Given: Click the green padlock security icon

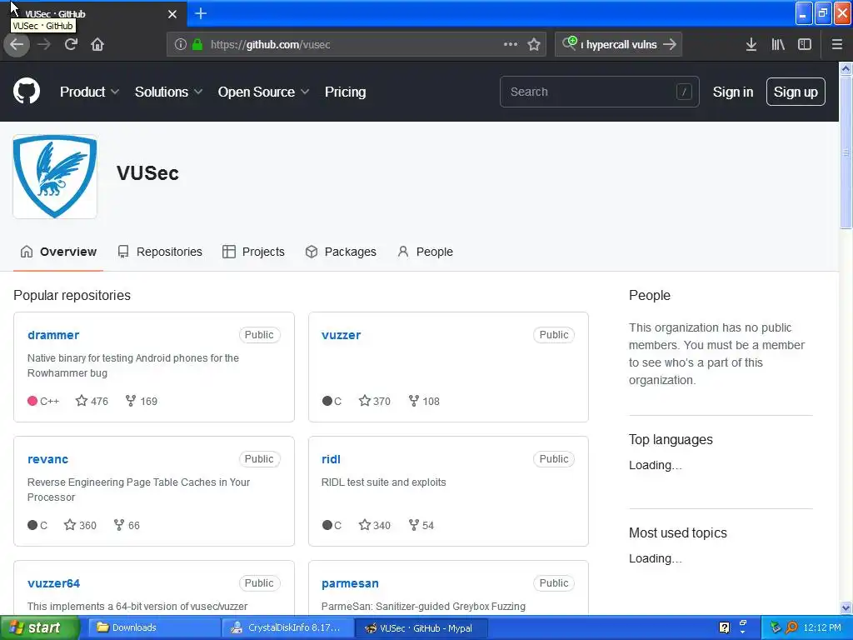Looking at the screenshot, I should (197, 45).
